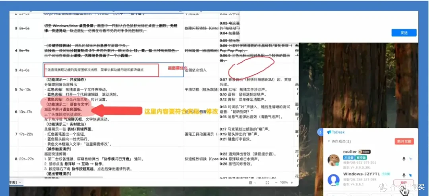Click the 快速缩放切换 transition cell

202,159
